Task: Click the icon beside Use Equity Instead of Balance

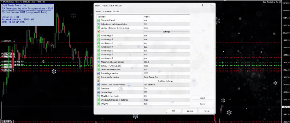Action: tap(99, 100)
